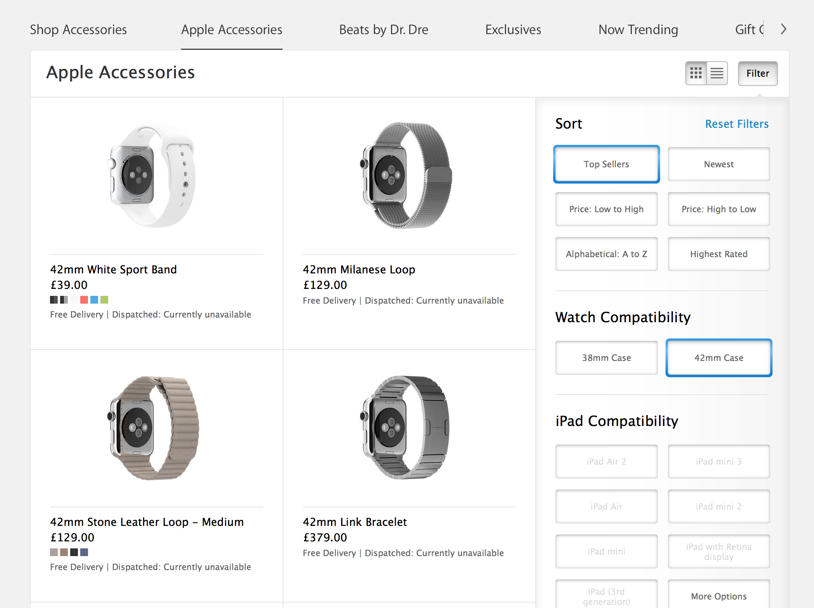The image size is (814, 608).
Task: Expand More Options under iPad Compatibility
Action: [719, 596]
